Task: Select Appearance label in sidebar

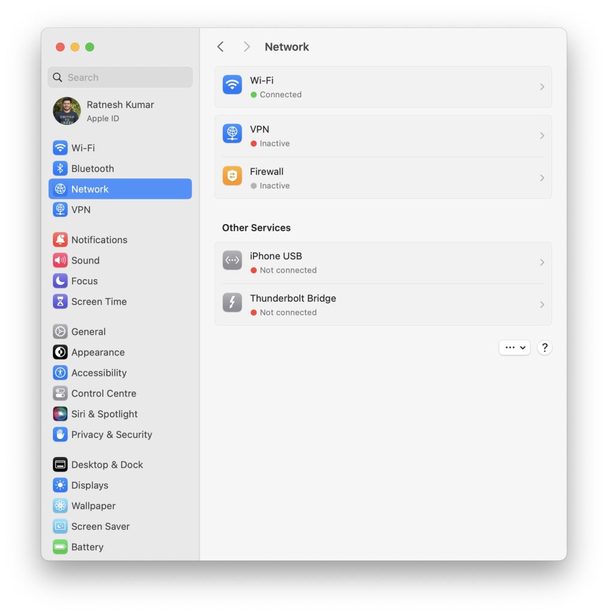Action: pos(98,352)
